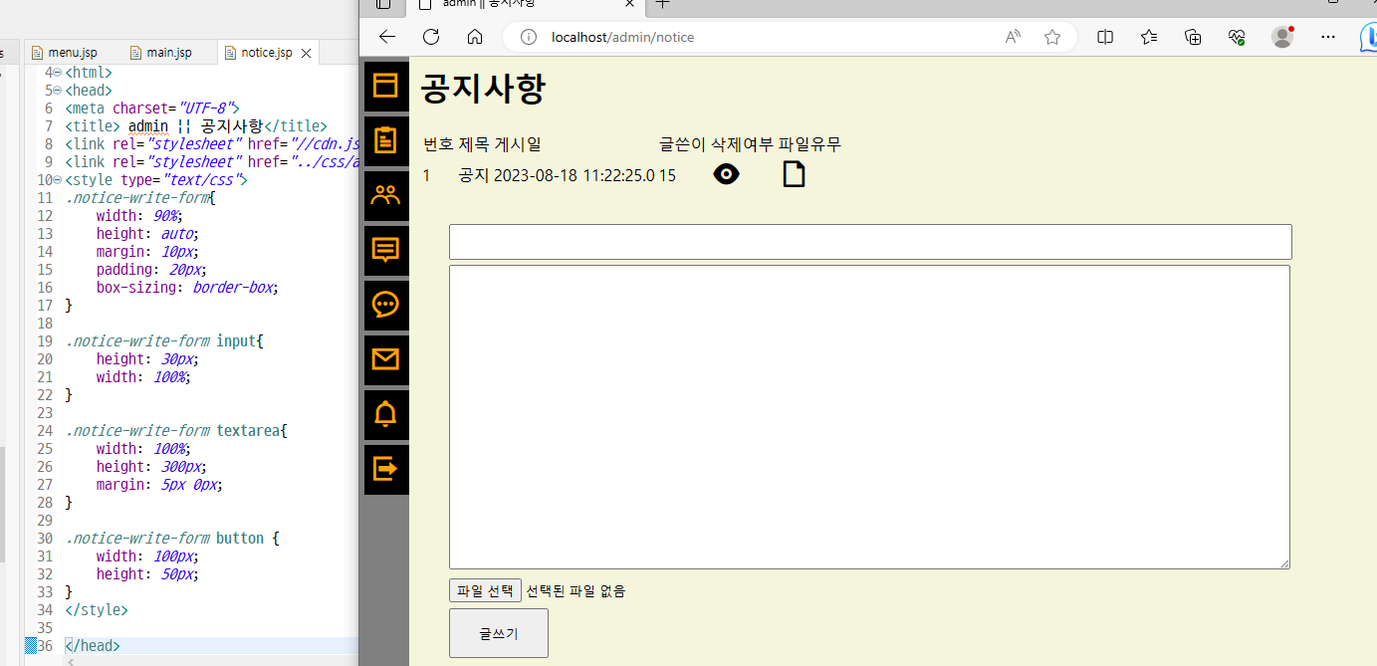This screenshot has width=1377, height=666.
Task: Click the 번호 column header
Action: [438, 144]
